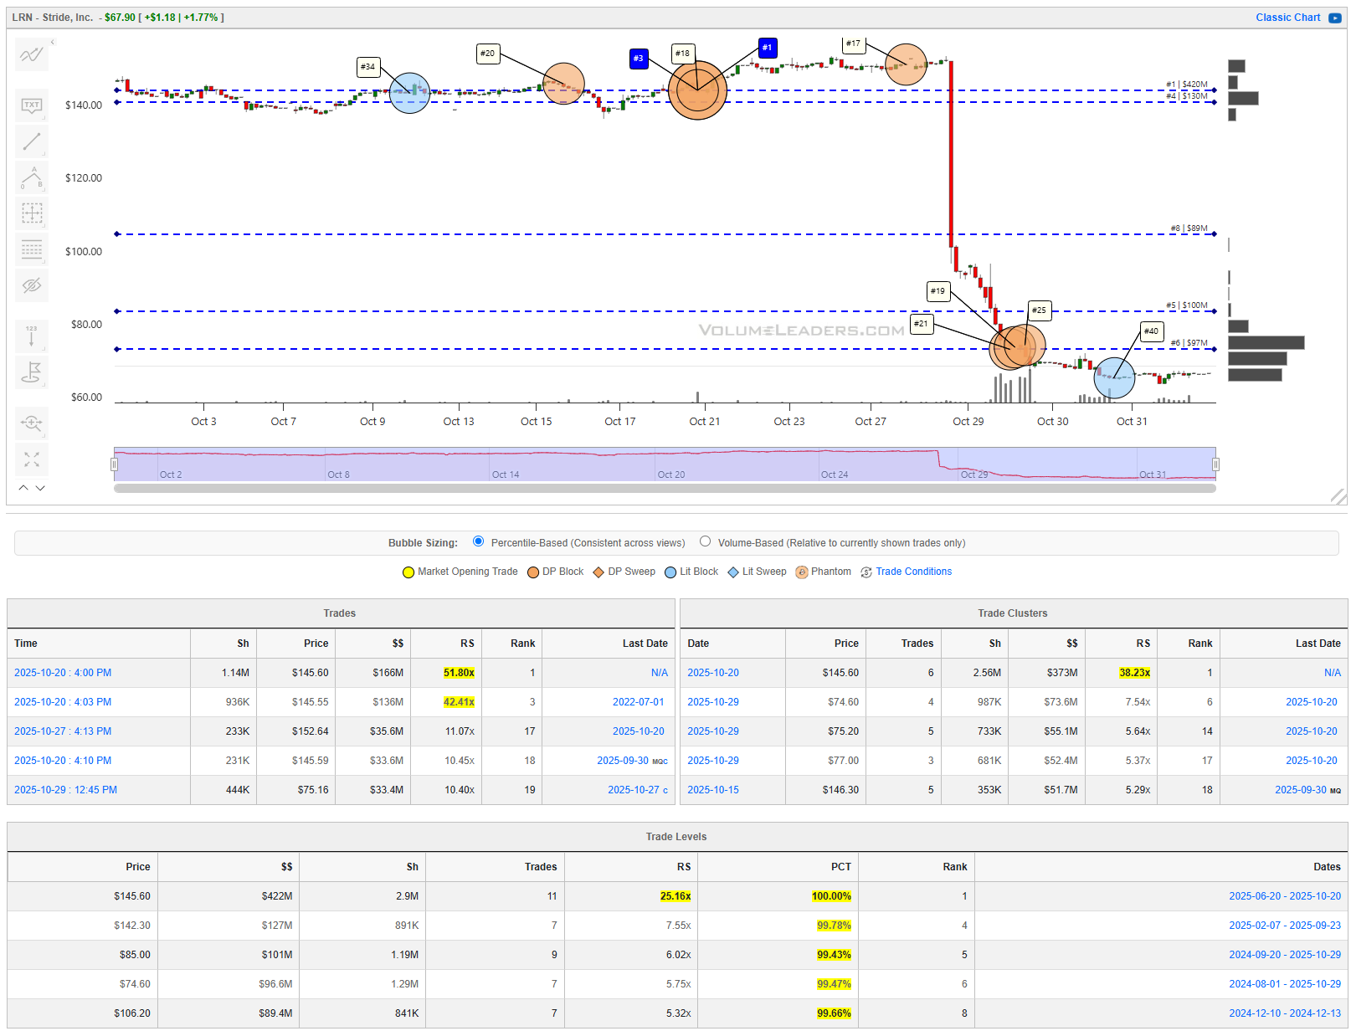The height and width of the screenshot is (1031, 1351).
Task: Toggle drawings visibility with crossed-eye icon
Action: [32, 285]
